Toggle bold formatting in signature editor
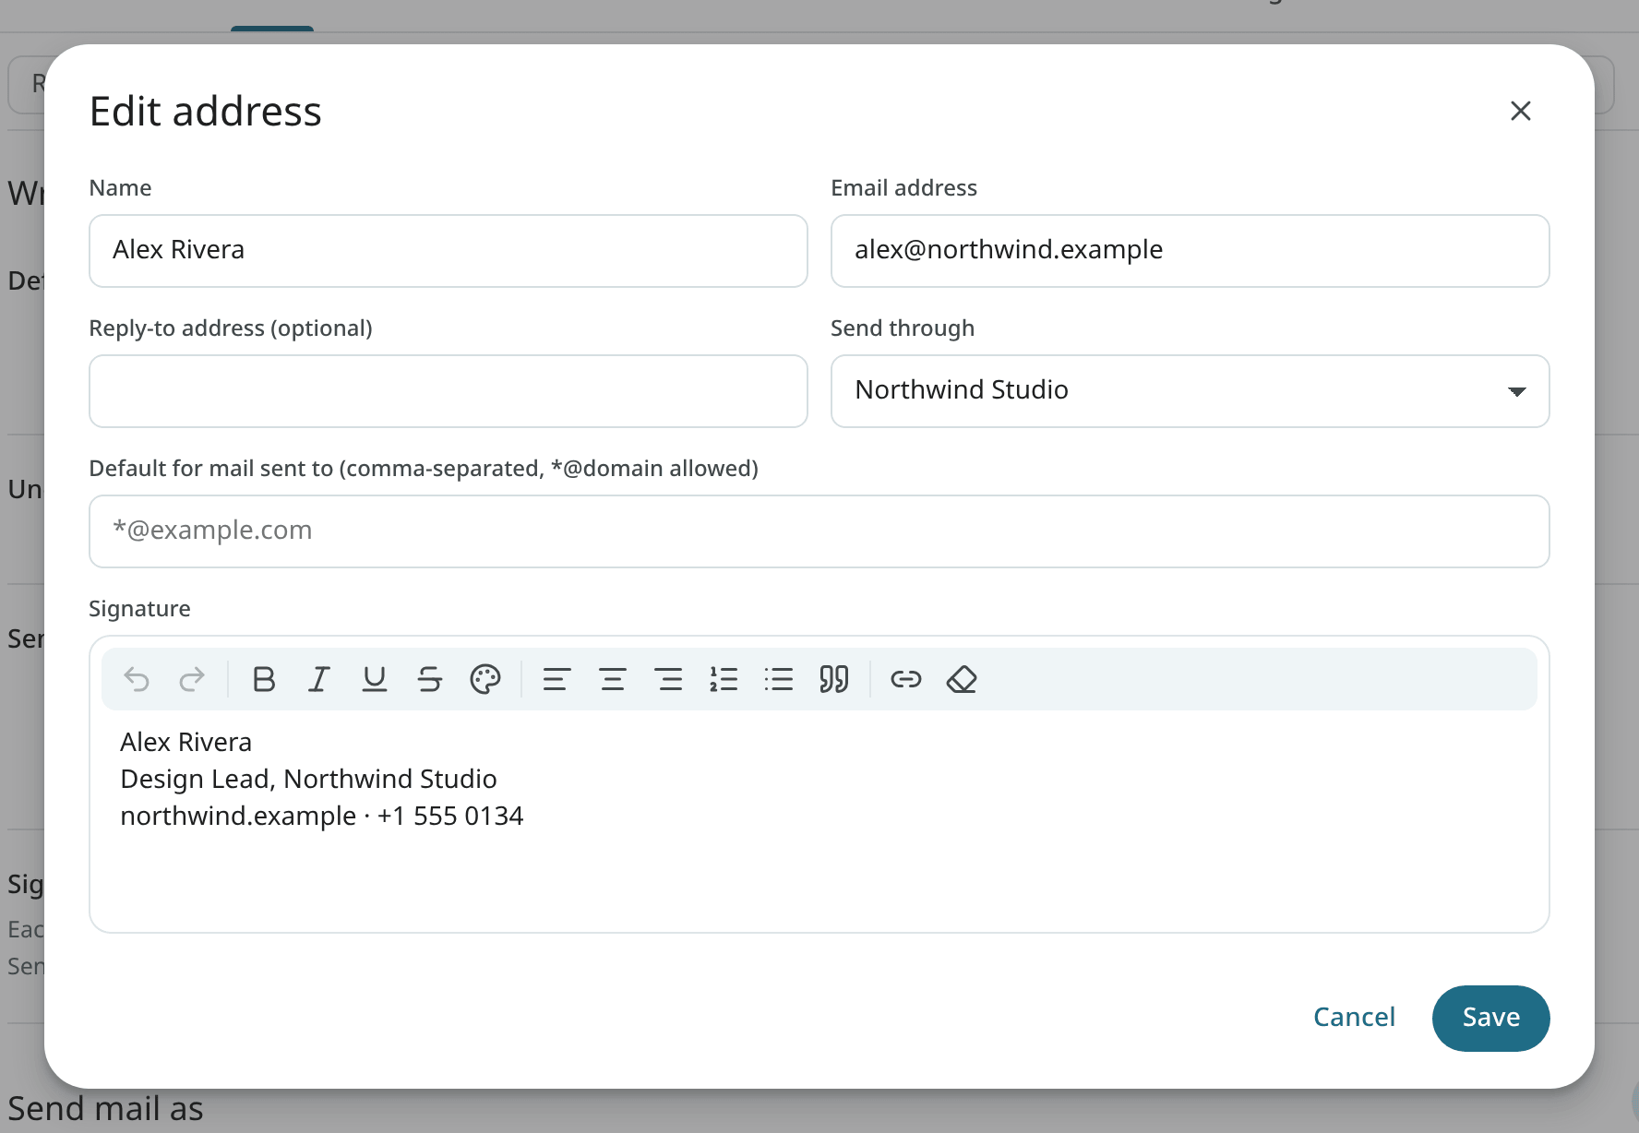This screenshot has width=1639, height=1133. [264, 679]
